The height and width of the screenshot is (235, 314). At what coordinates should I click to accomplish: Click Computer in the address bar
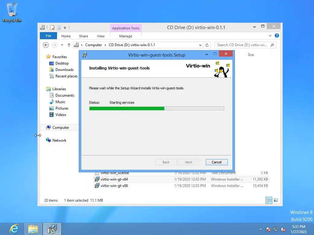tap(94, 45)
